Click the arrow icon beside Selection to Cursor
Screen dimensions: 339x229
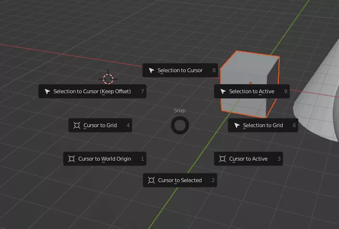(x=151, y=70)
